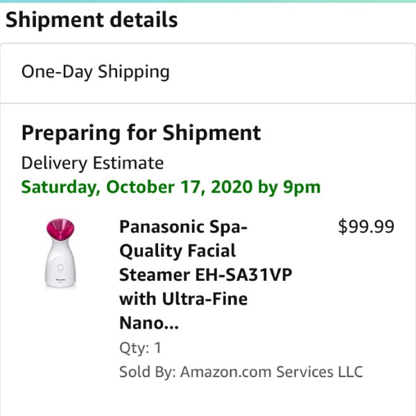
Task: Click the Shipment details heading
Action: (92, 20)
